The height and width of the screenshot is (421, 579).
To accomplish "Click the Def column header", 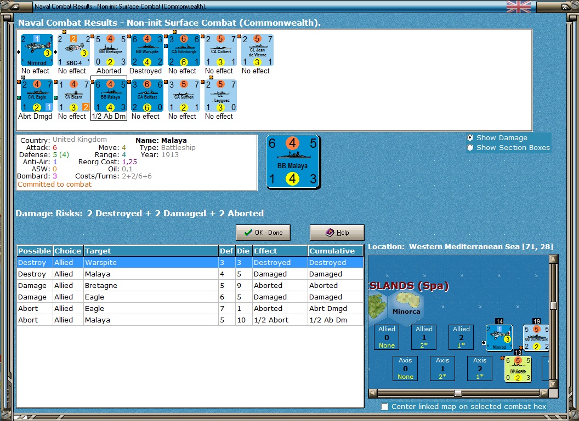I will 227,251.
